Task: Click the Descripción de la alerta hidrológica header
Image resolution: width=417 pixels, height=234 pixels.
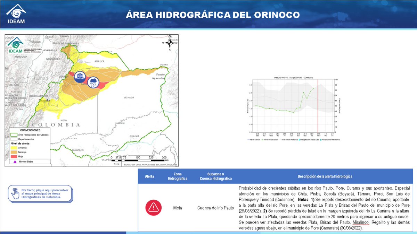Action: point(325,176)
